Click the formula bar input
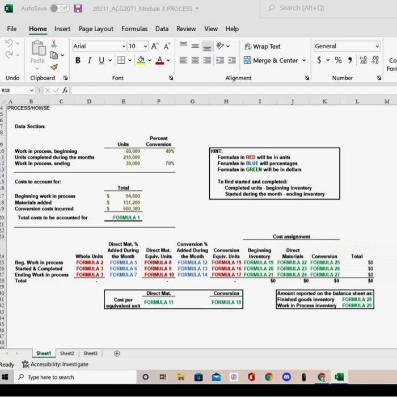This screenshot has height=397, width=397. pyautogui.click(x=234, y=90)
